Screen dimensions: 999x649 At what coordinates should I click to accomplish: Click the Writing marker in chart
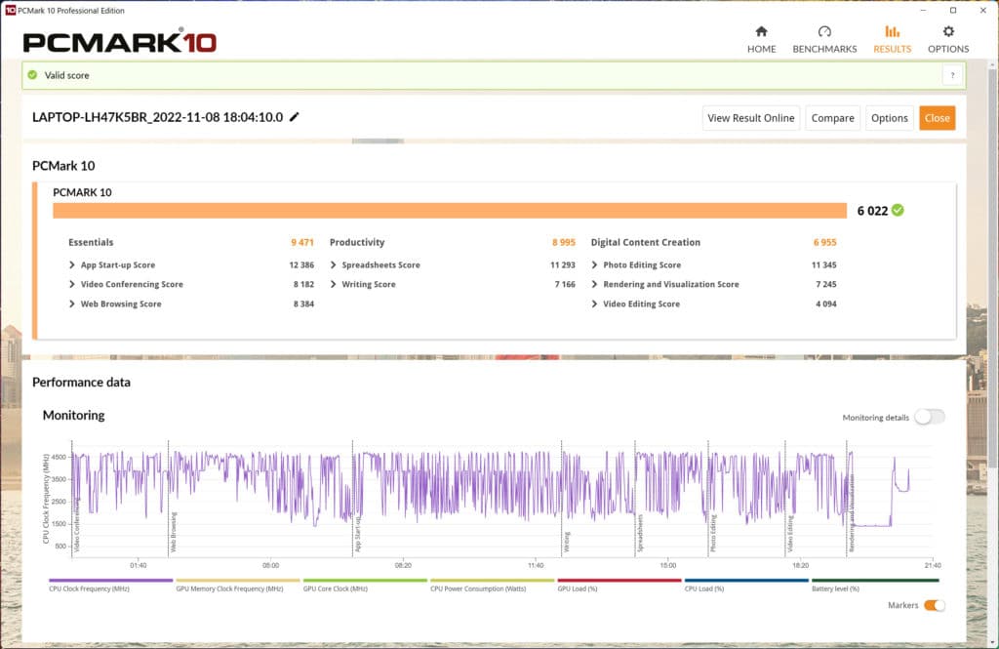pyautogui.click(x=567, y=542)
